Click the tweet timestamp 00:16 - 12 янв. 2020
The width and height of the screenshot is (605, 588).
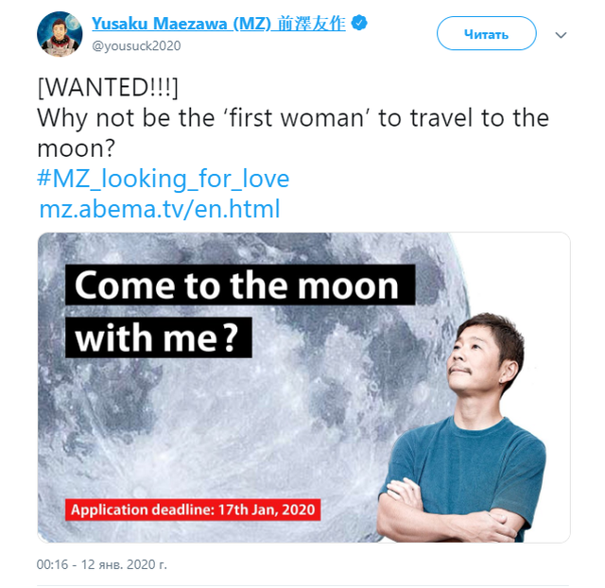pyautogui.click(x=102, y=564)
